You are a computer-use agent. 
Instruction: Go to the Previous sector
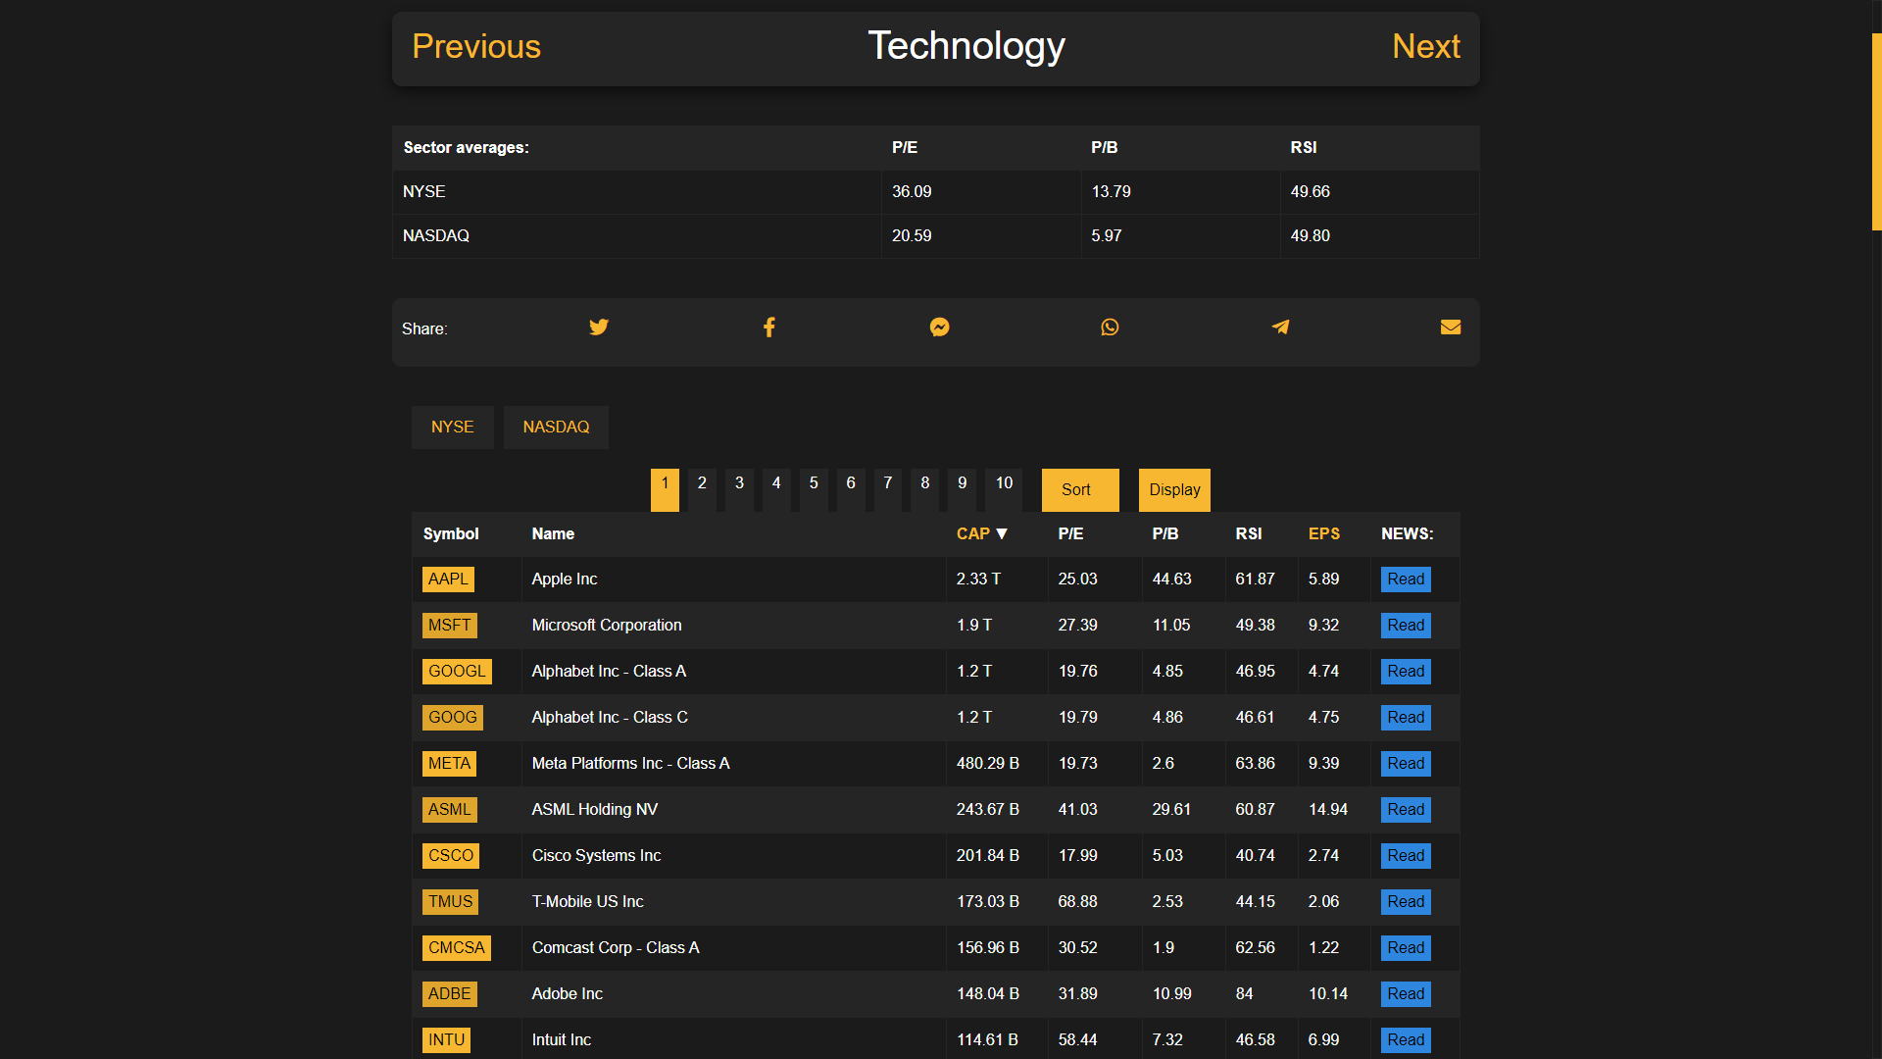coord(476,47)
